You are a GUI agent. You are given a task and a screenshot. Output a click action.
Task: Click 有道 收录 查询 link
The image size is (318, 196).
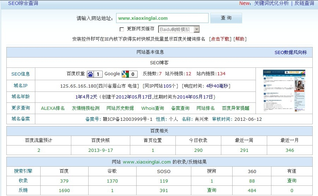[292, 180]
